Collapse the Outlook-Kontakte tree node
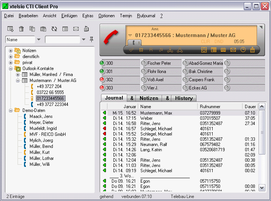 11,68
